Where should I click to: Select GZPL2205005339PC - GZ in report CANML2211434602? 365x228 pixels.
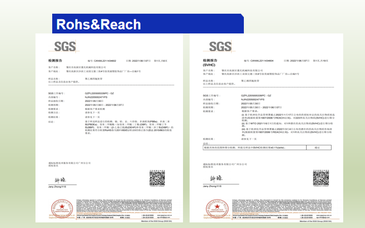click(99, 93)
